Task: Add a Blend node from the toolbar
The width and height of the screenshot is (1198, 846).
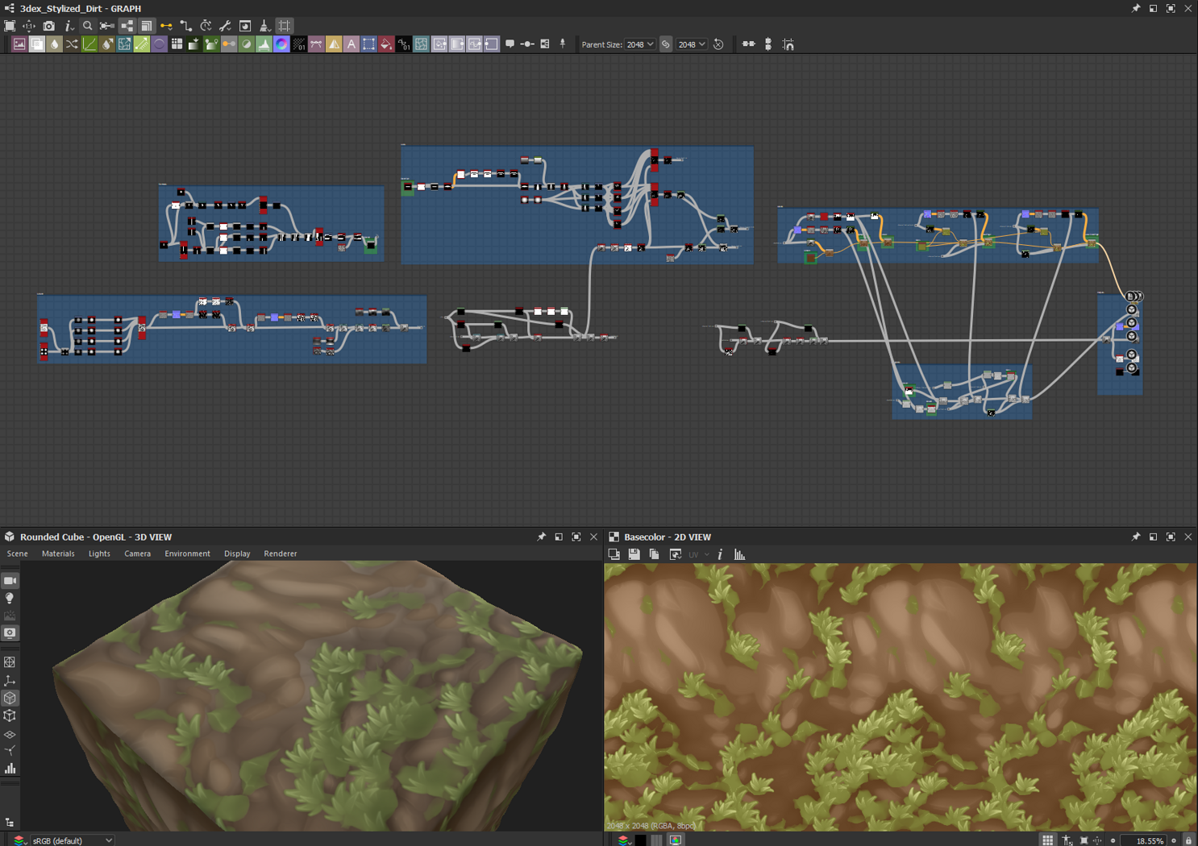Action: click(x=37, y=44)
